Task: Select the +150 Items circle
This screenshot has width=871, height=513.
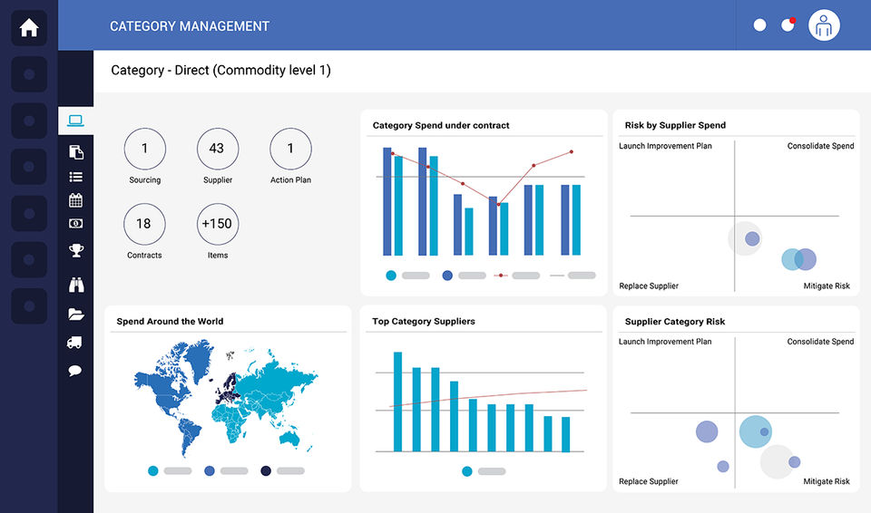Action: coord(217,224)
